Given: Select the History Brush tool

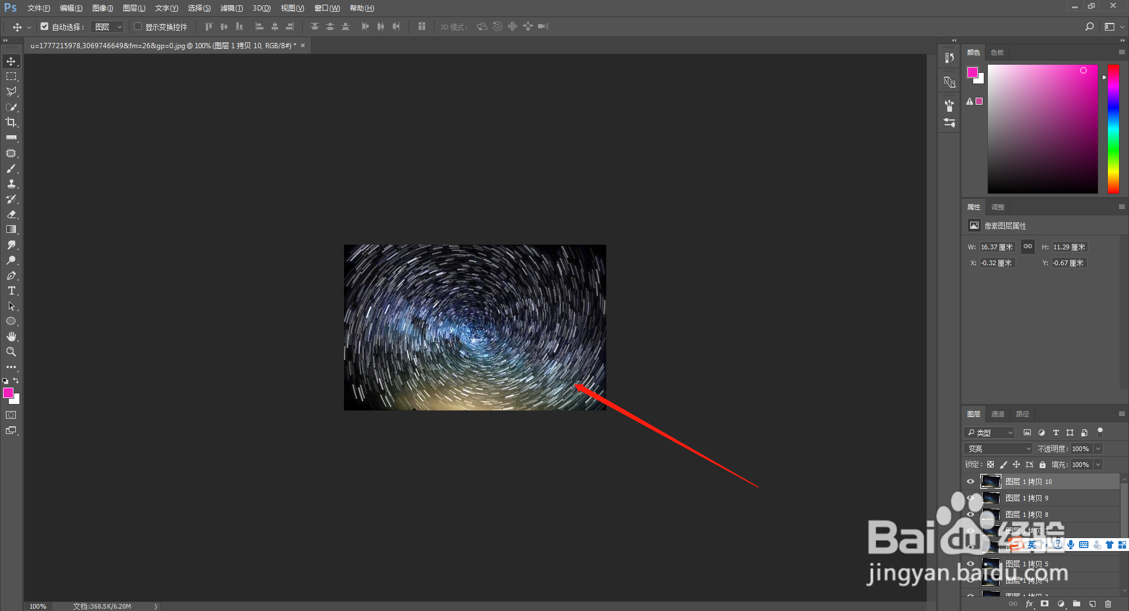Looking at the screenshot, I should (x=11, y=199).
